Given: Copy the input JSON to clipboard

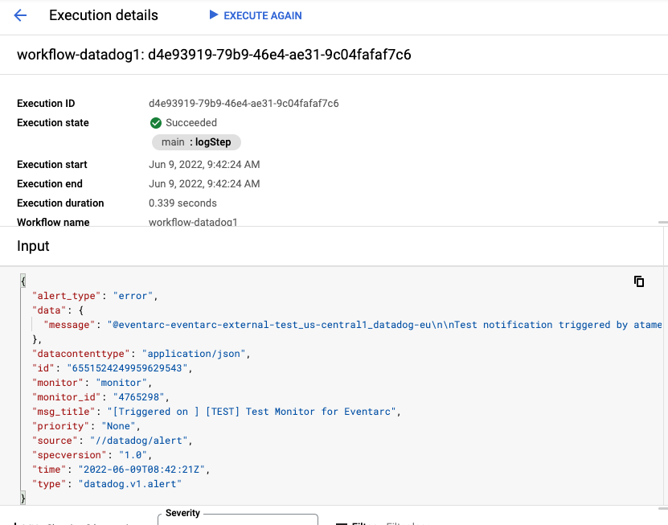Looking at the screenshot, I should pos(639,281).
